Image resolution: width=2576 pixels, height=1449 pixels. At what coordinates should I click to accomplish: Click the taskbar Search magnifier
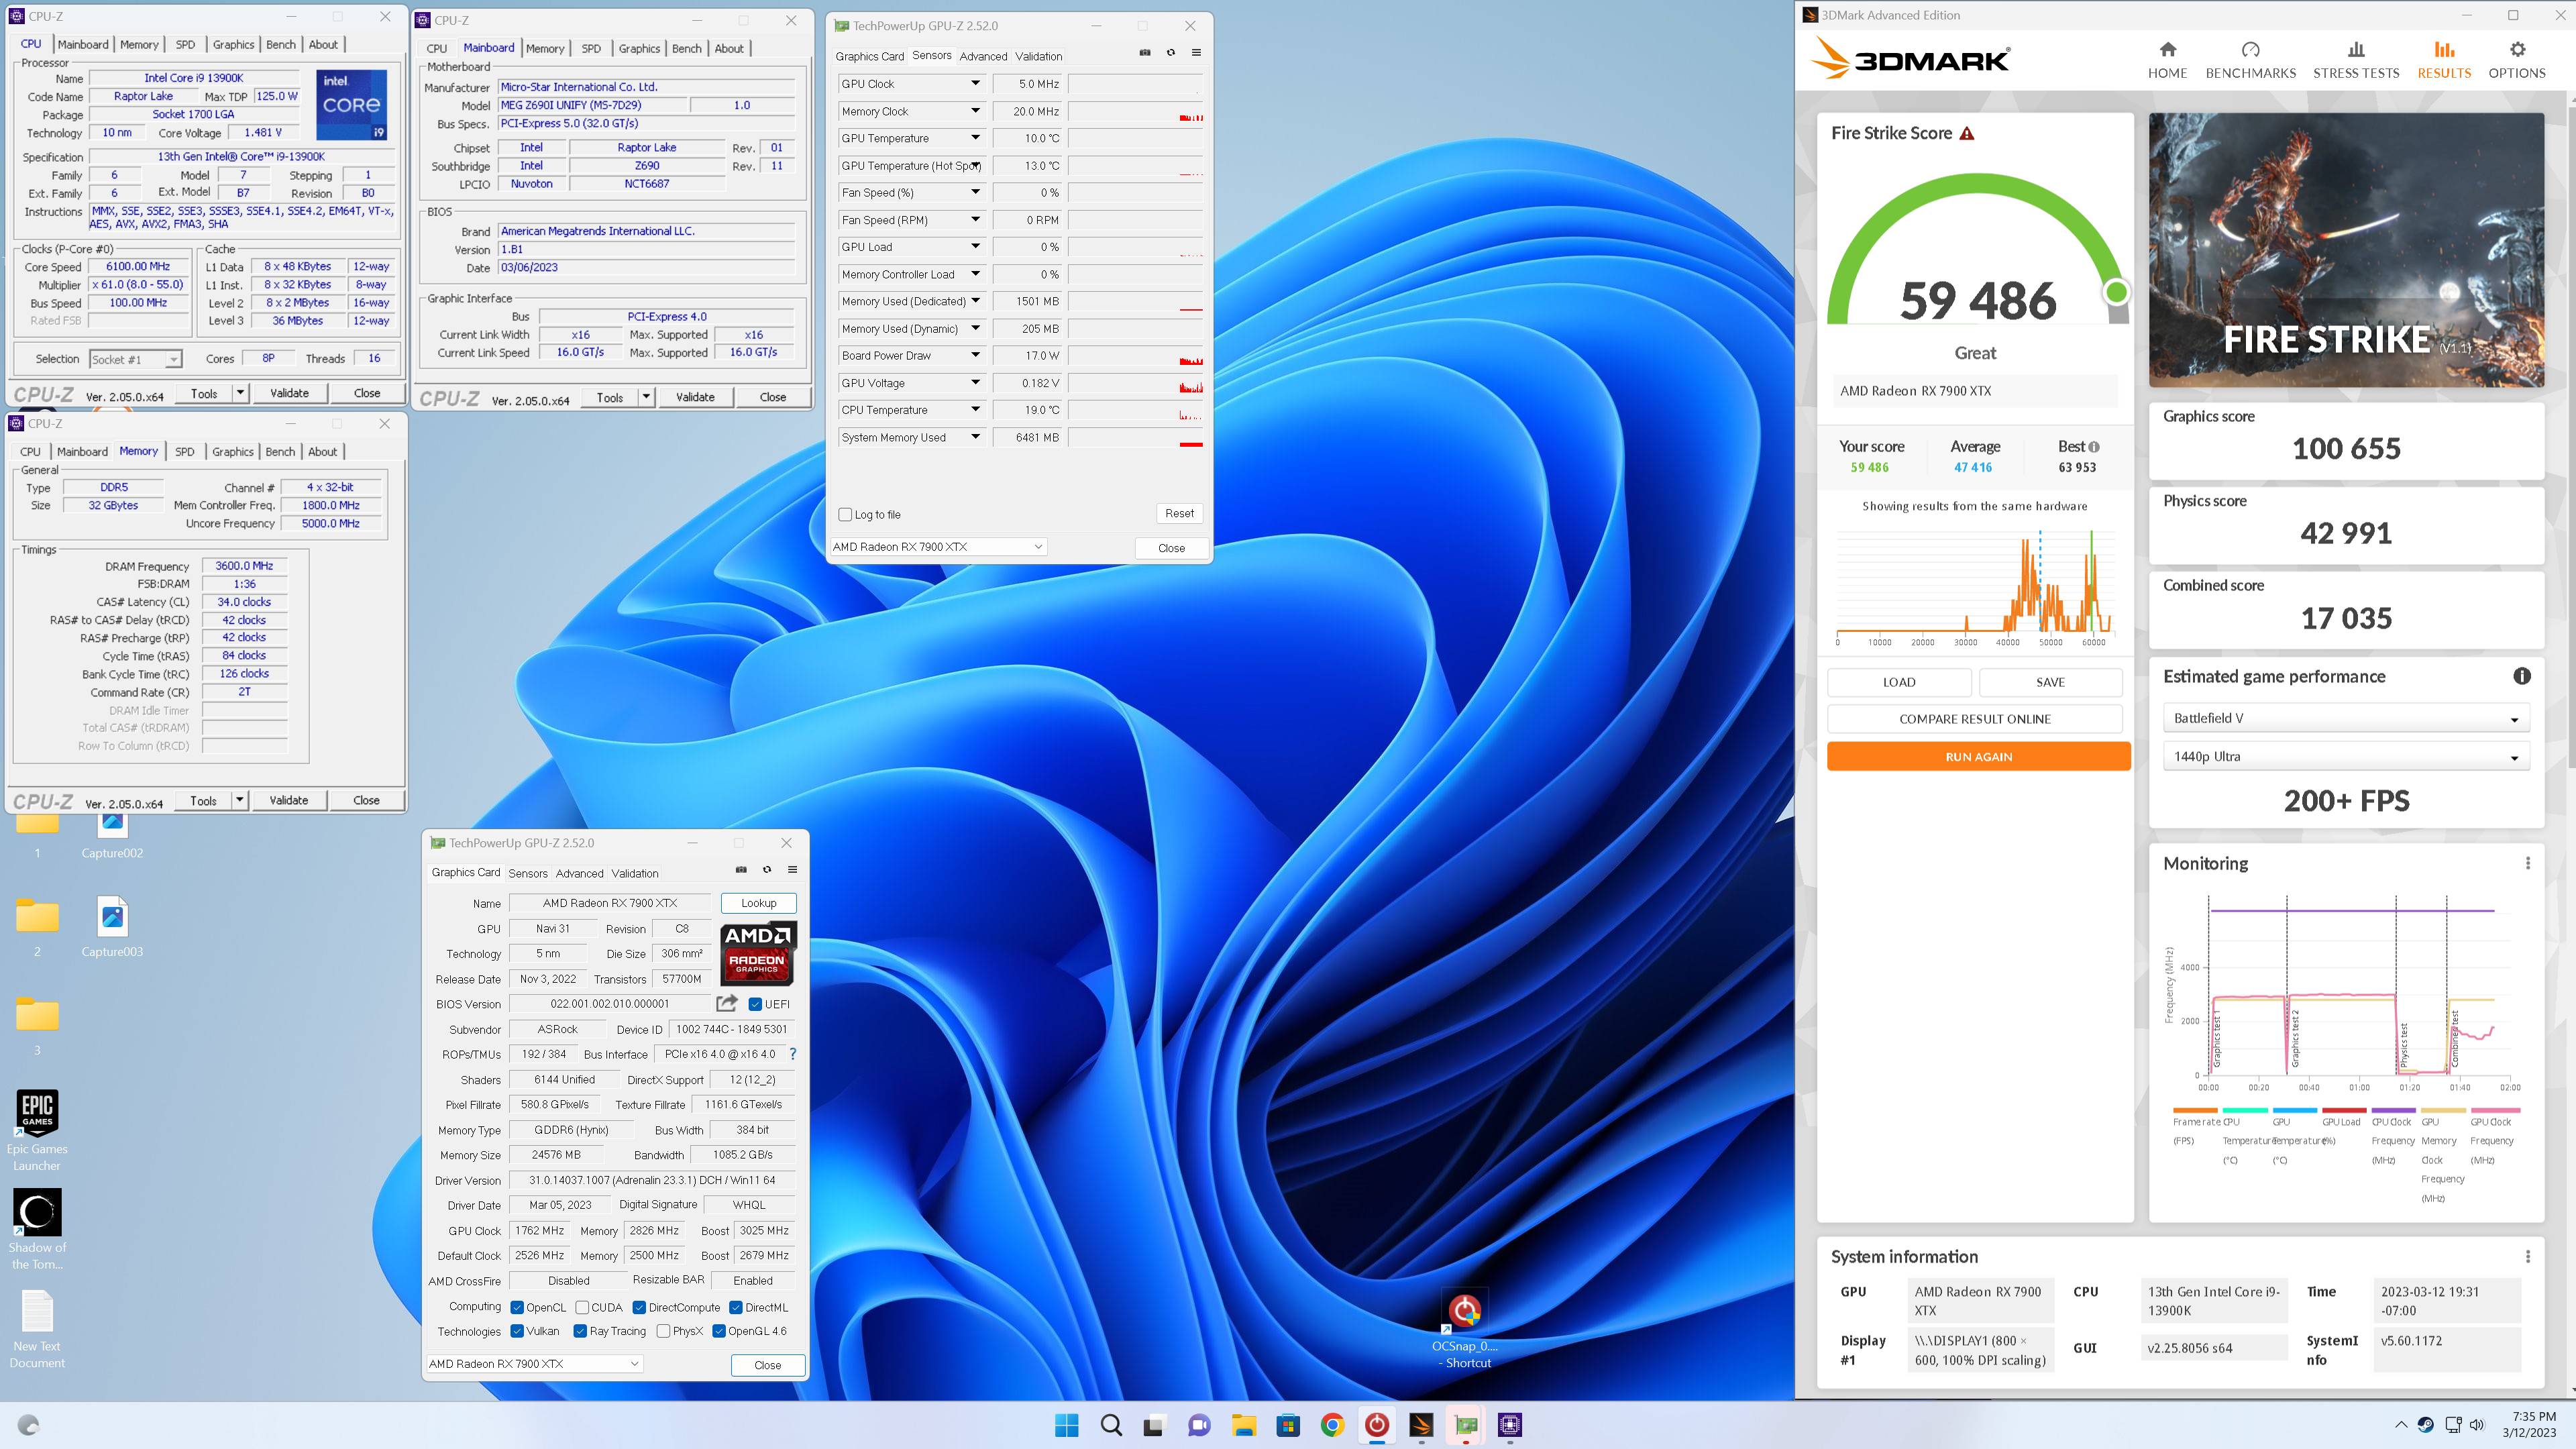click(1111, 1425)
